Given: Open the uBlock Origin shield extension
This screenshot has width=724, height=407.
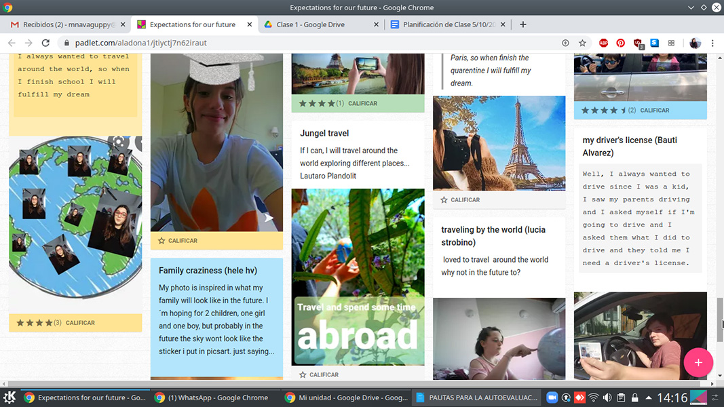Looking at the screenshot, I should pos(638,43).
